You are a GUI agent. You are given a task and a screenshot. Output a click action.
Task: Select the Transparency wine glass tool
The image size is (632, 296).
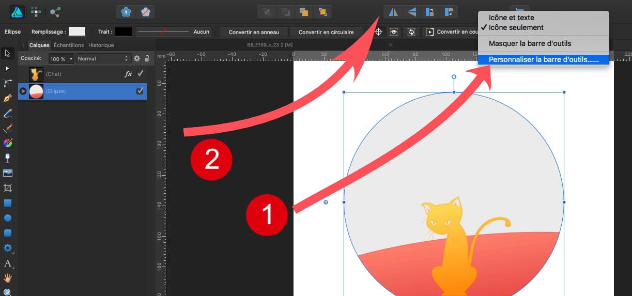point(8,158)
